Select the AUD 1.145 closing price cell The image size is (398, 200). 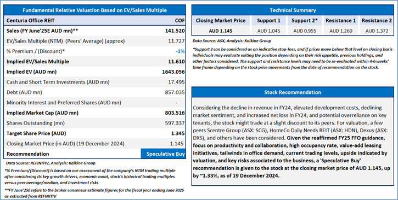[x=221, y=31]
